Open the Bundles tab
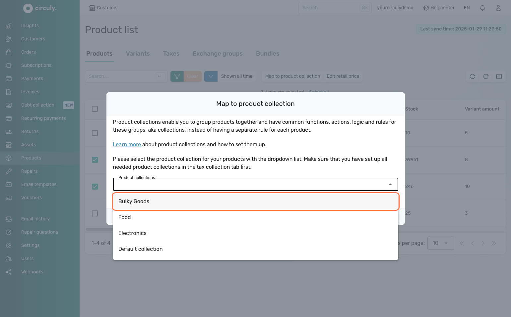Screen dimensions: 511x317 (268, 54)
